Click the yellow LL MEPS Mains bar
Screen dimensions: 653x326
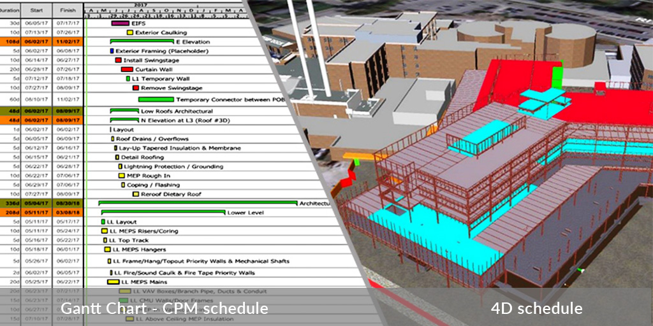pos(113,281)
